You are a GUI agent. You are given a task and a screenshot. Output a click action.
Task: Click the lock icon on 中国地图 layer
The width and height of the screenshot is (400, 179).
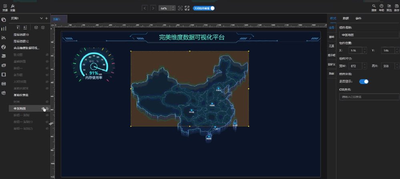48,108
